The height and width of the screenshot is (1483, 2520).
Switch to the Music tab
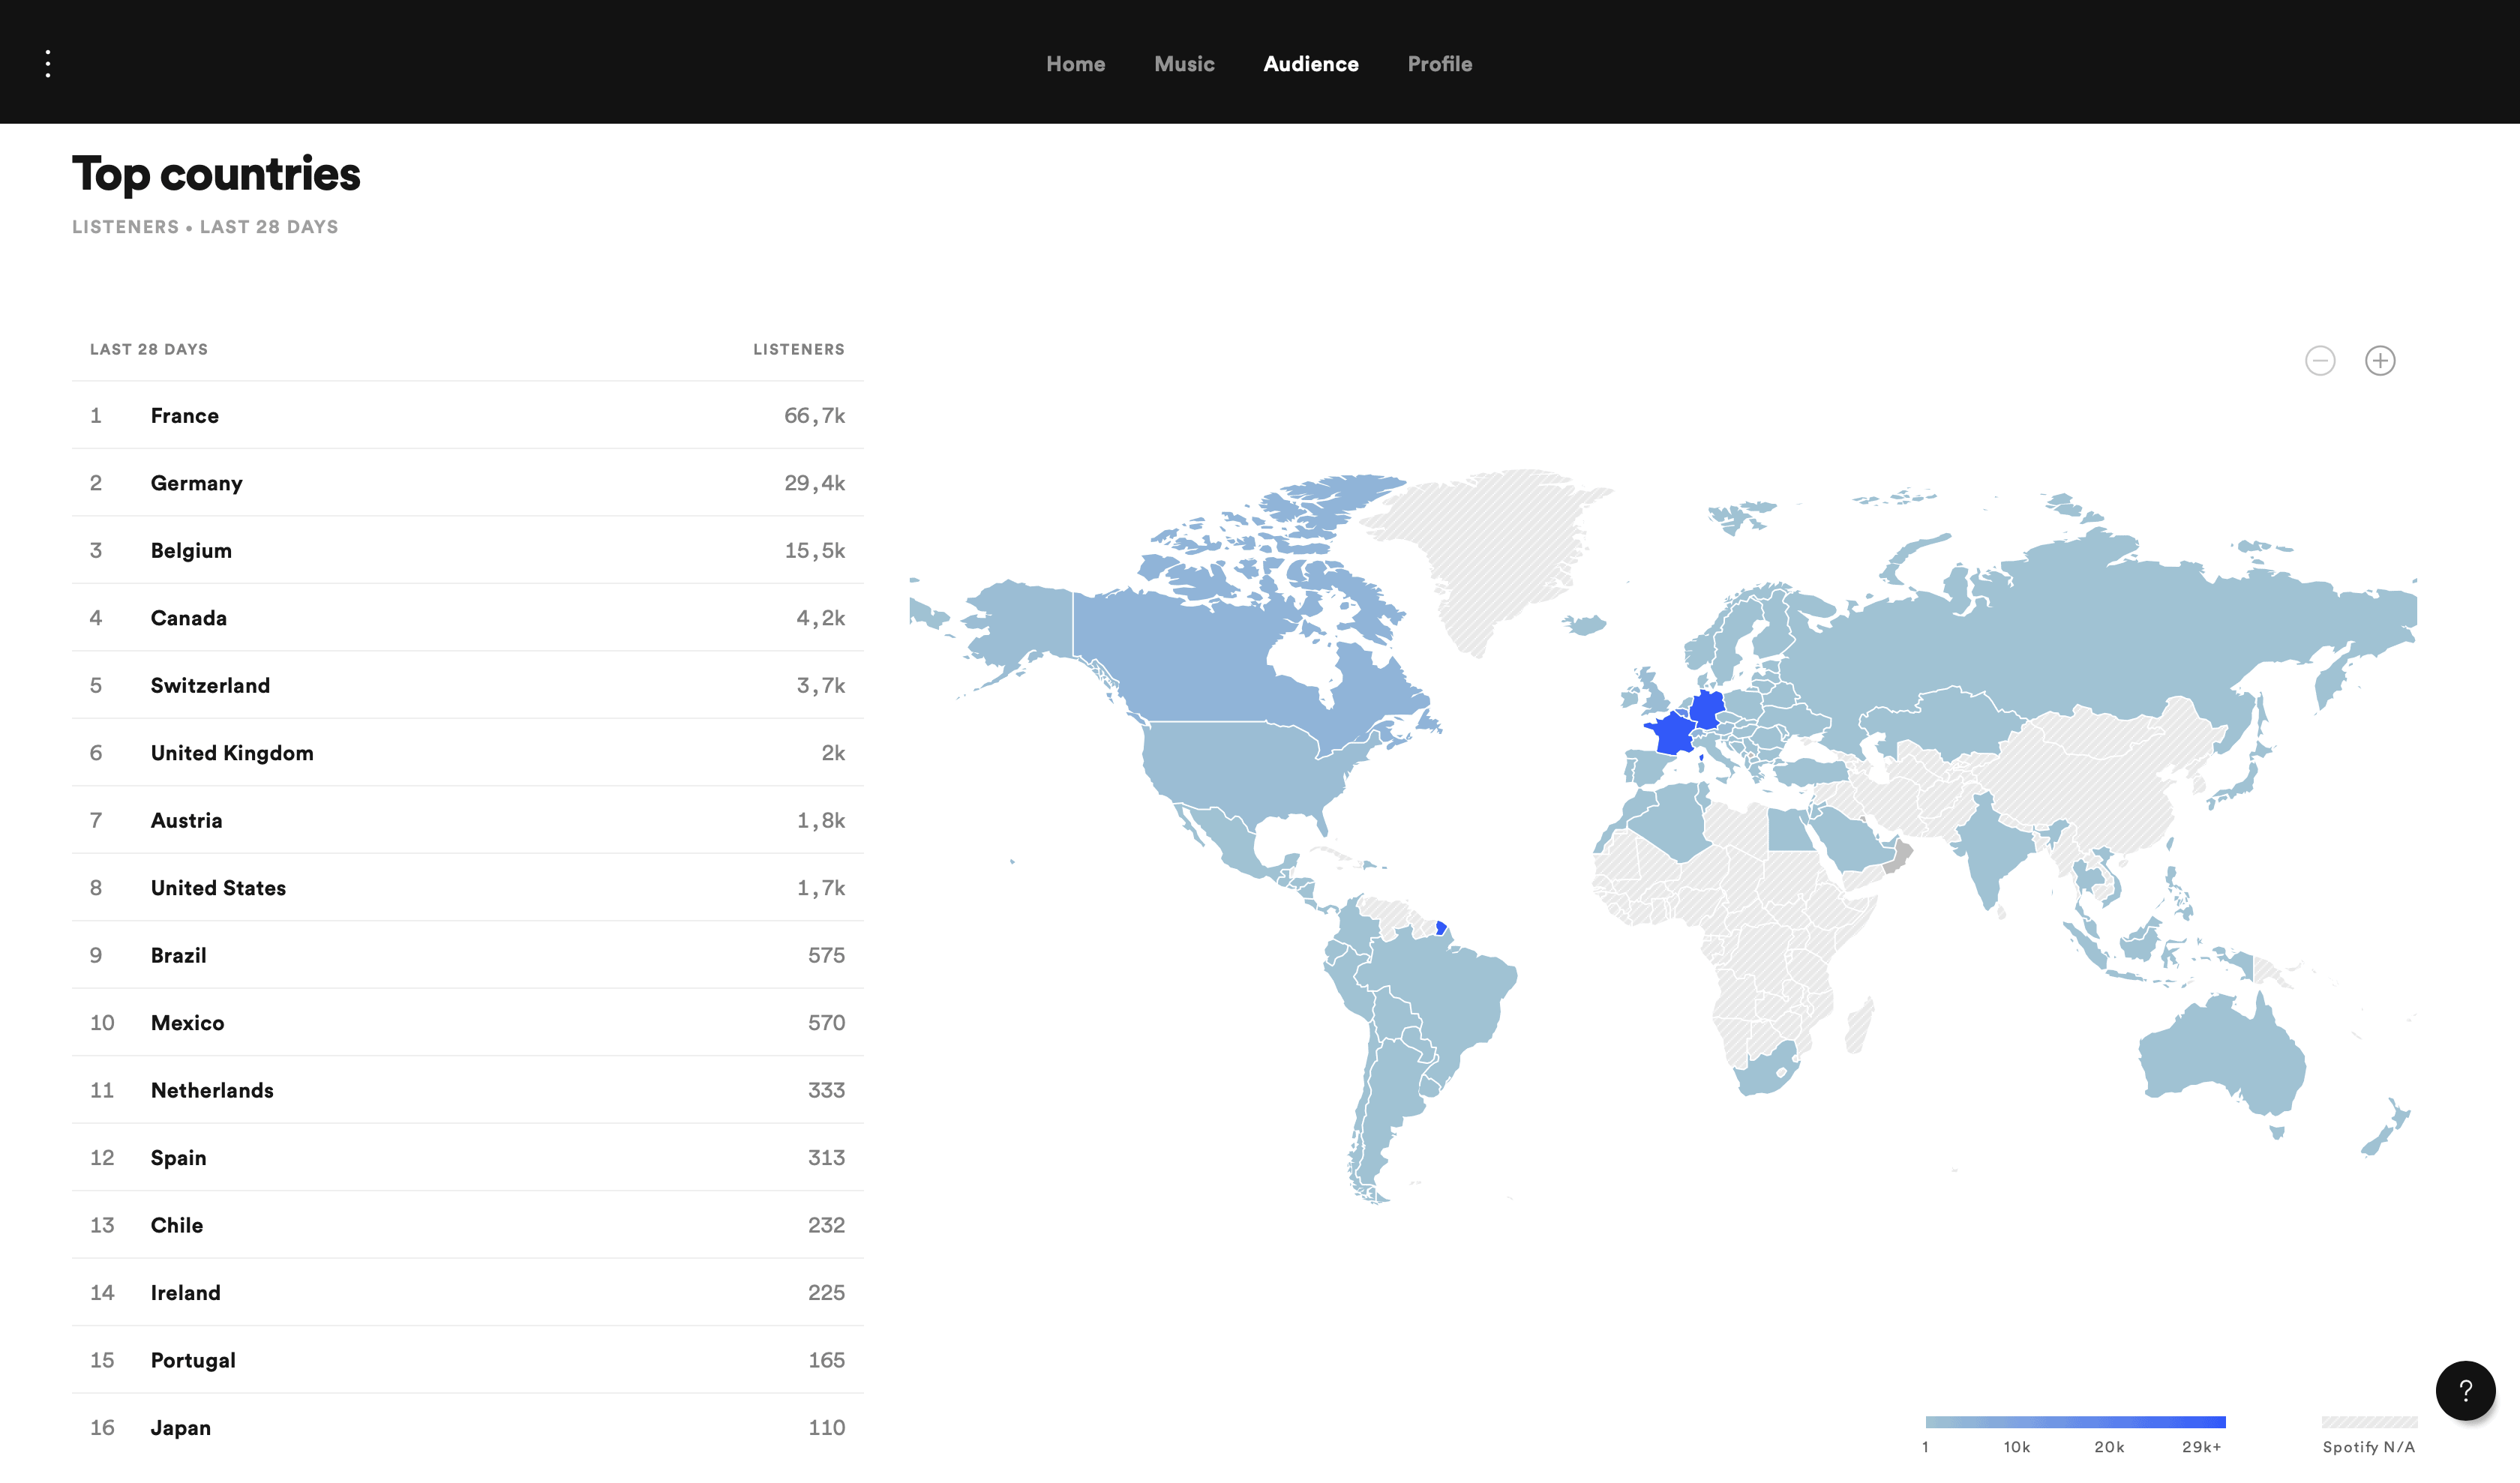[x=1184, y=64]
